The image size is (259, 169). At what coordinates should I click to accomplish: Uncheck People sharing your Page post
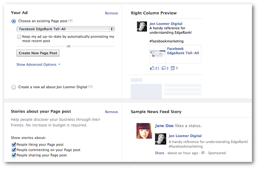(14, 155)
